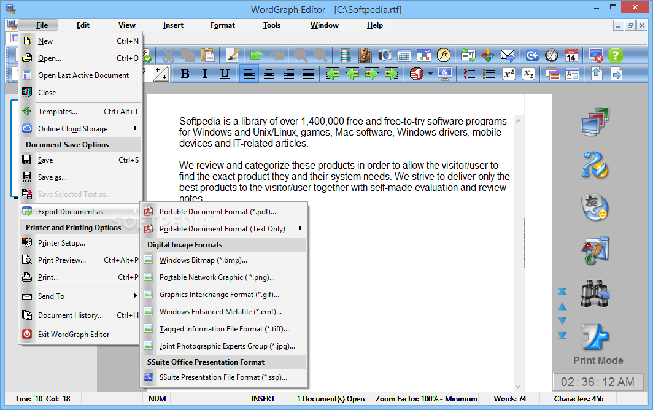Open help with green question mark icon
653x410 pixels.
coord(616,55)
